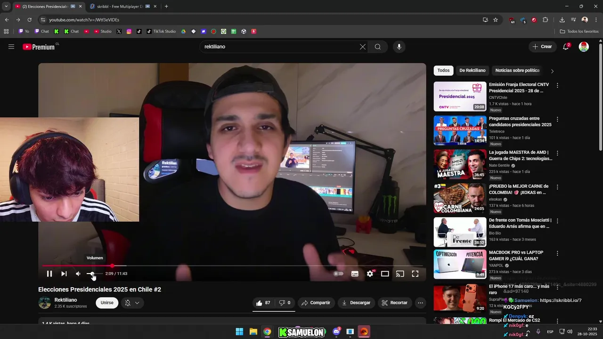Open Discord from the taskbar
Viewport: 603px width, 339px height.
(336, 332)
